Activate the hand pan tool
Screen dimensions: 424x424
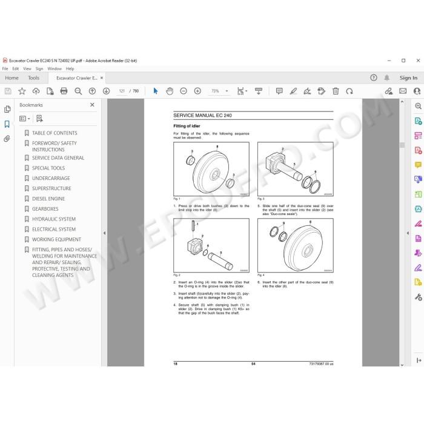[170, 91]
